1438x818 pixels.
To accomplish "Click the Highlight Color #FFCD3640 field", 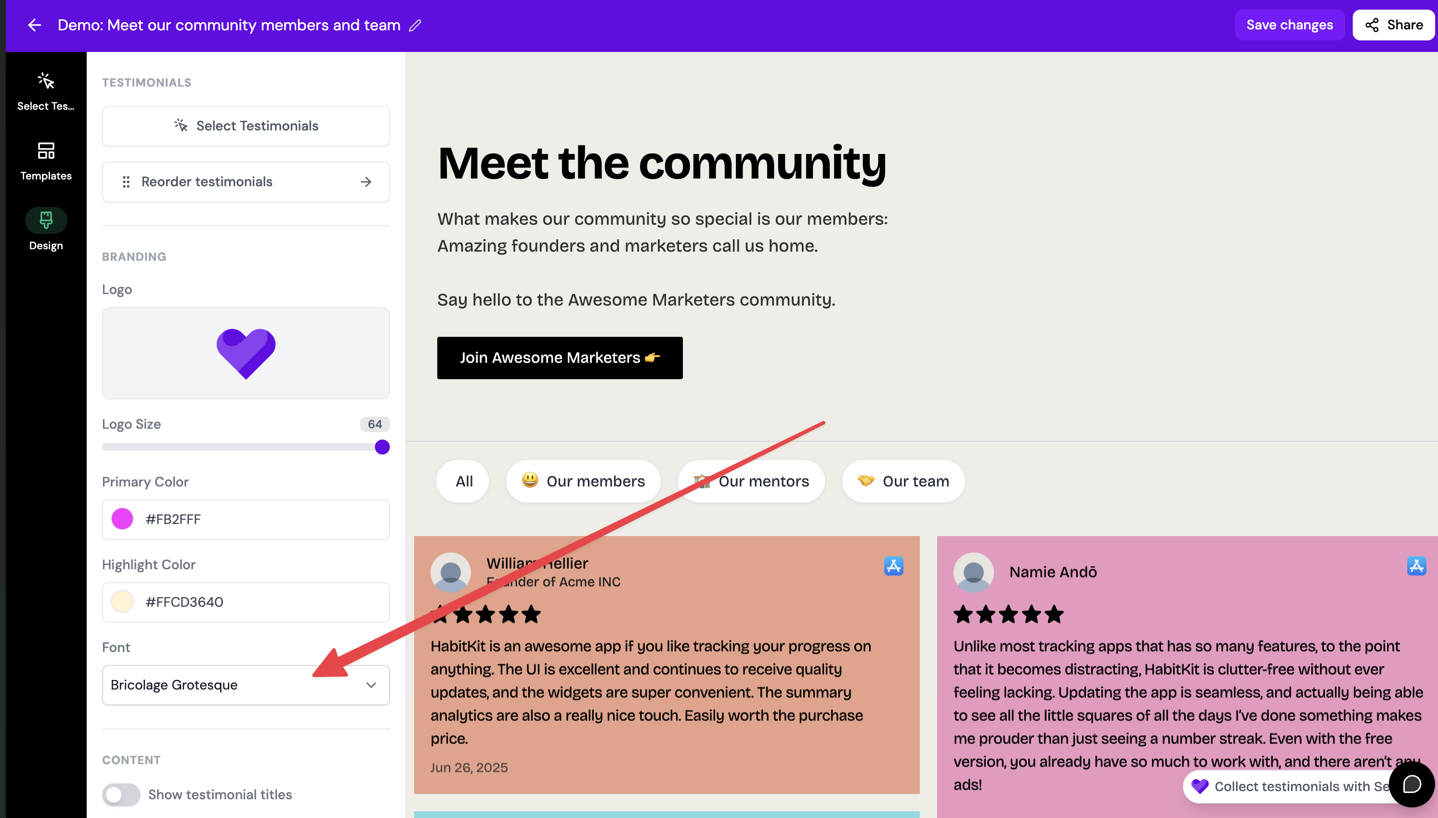I will [246, 601].
